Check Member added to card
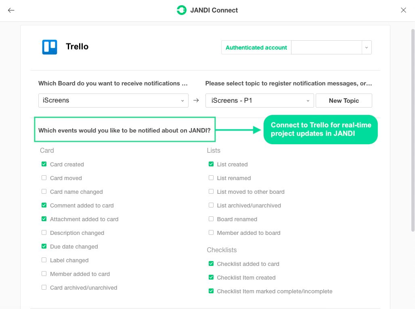415x309 pixels. tap(44, 274)
